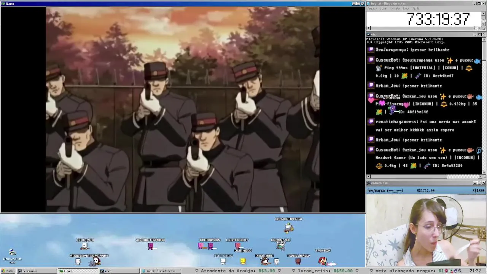Switch to camera.exe in the taskbar
The width and height of the screenshot is (487, 274).
[x=37, y=271]
